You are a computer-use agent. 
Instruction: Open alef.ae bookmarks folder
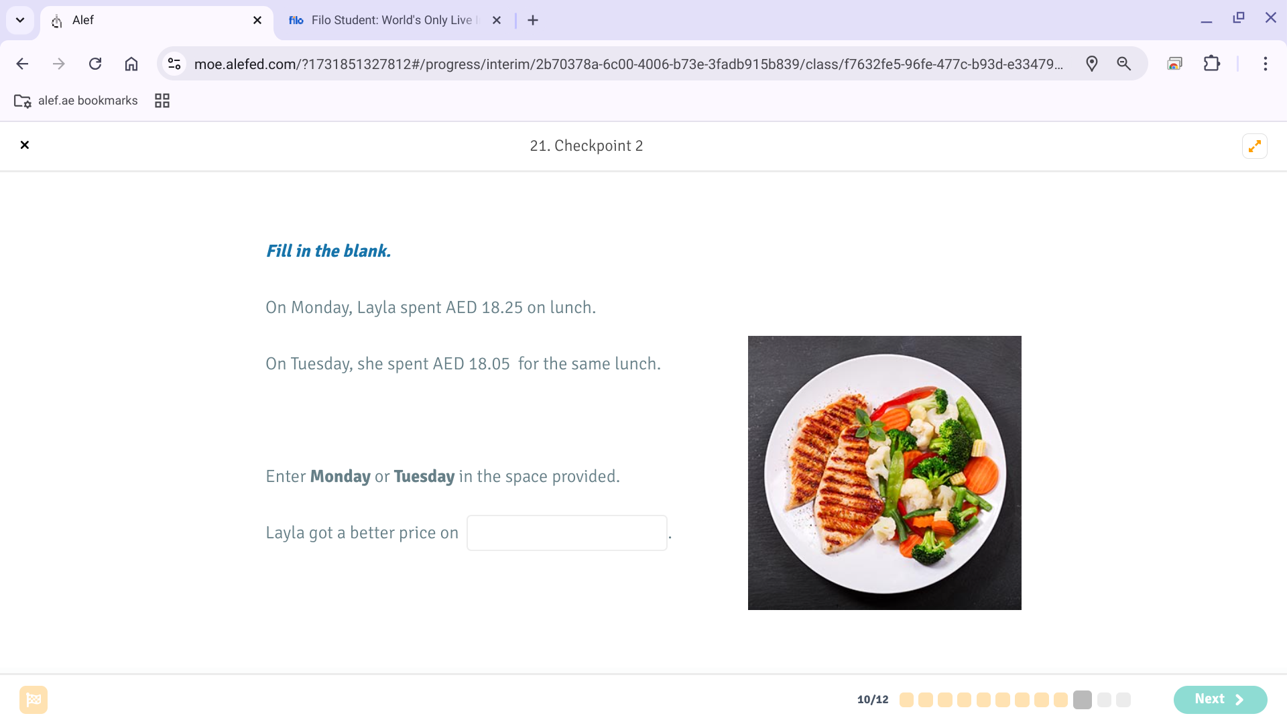76,101
